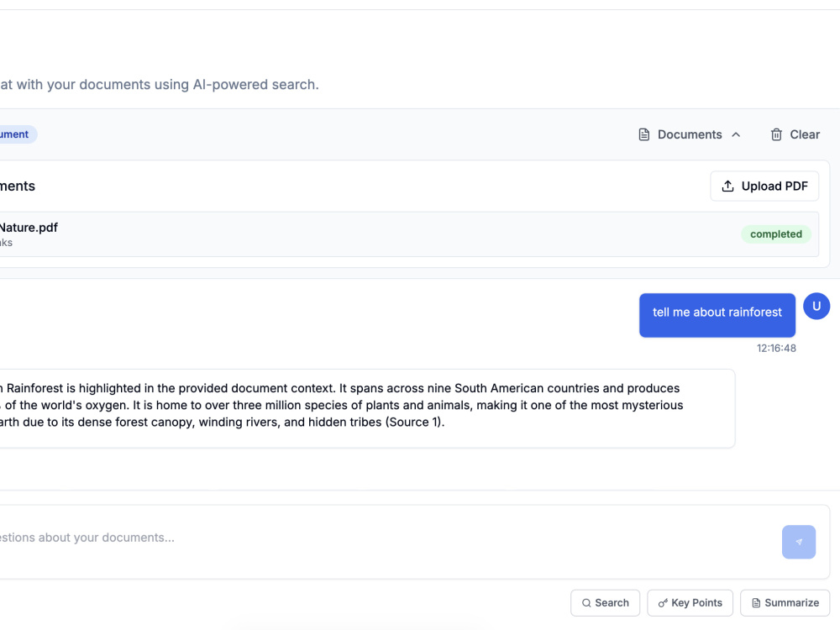Click the "tell me about rainforest" message bubble
840x630 pixels.
click(717, 315)
